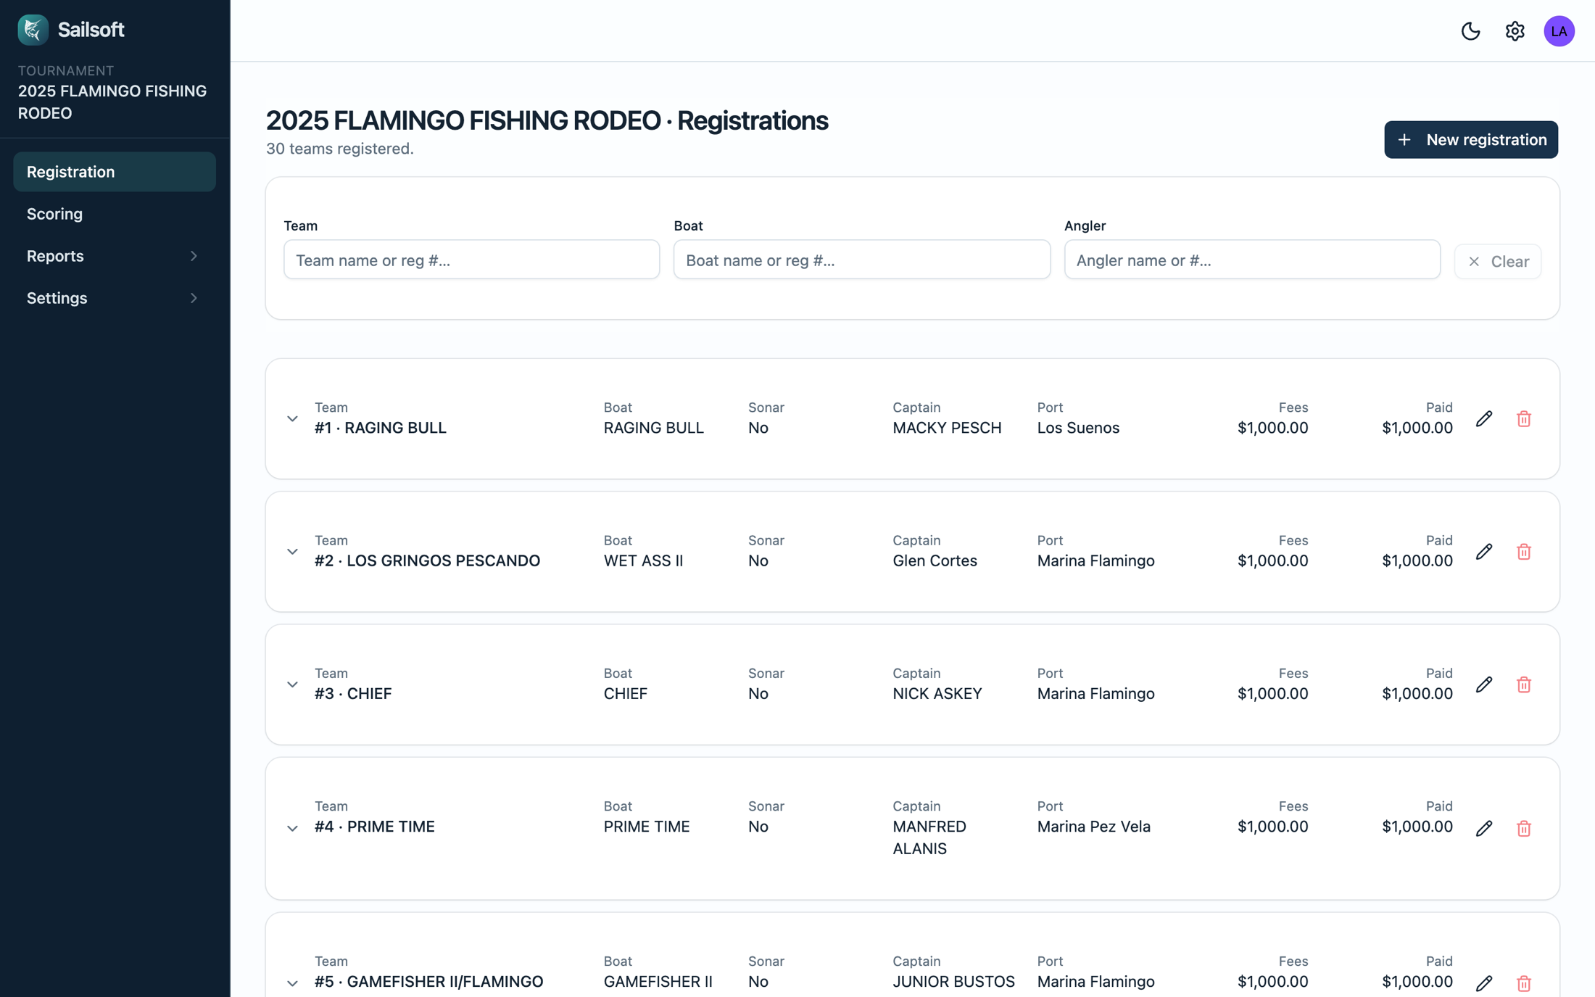Edit the RAGING BULL registration with the pencil
Viewport: 1595px width, 997px height.
[1484, 418]
